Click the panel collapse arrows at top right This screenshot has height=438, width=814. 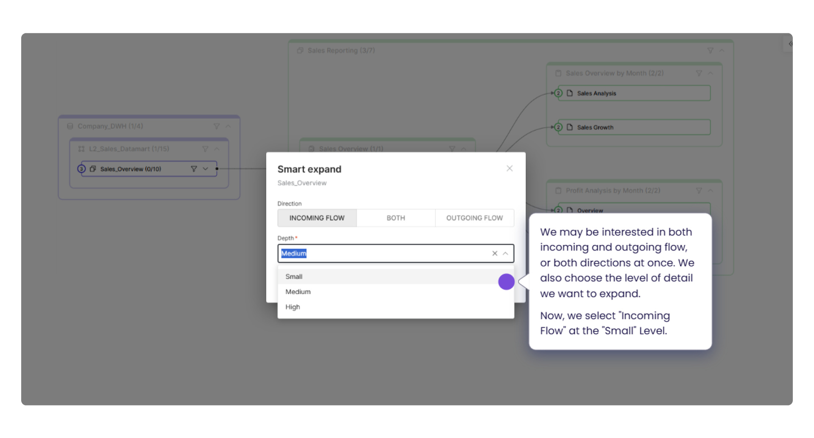[x=790, y=44]
